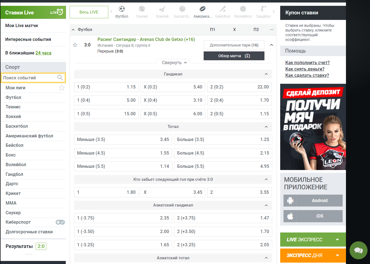Select the Больше (3.5) odds at 1.25
Image resolution: width=370 pixels, height=264 pixels.
223,140
